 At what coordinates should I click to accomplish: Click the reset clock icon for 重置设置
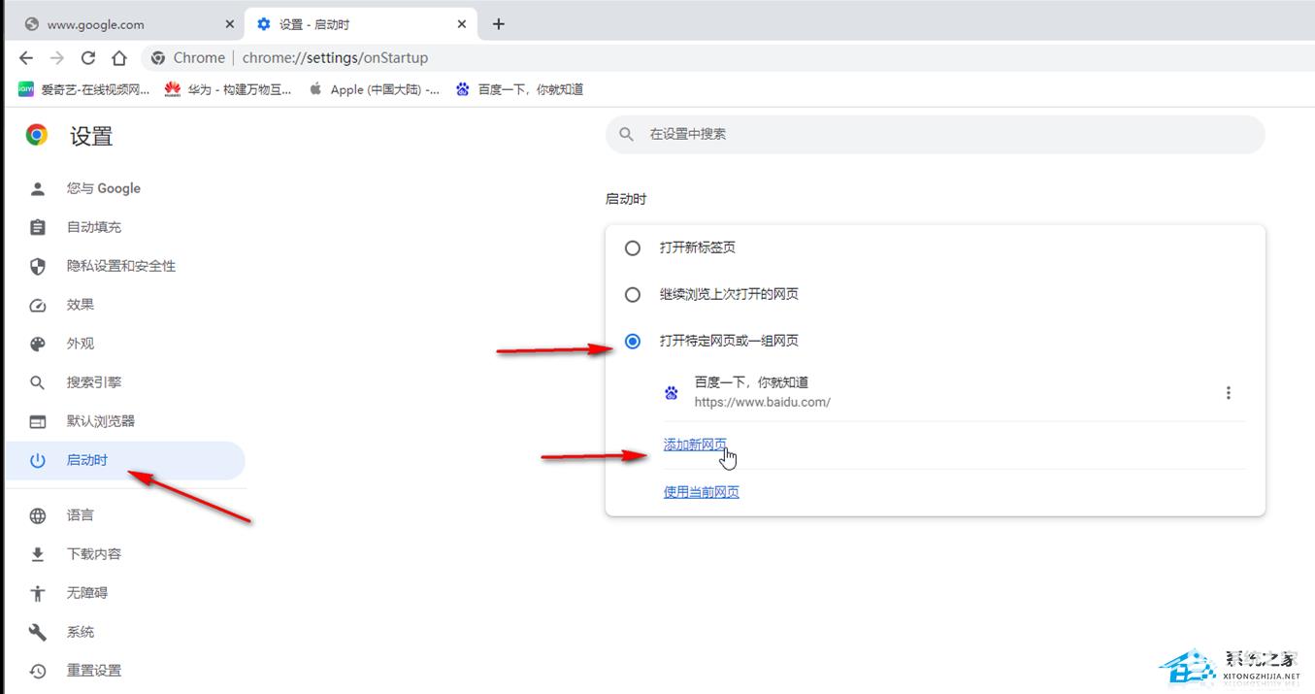tap(38, 671)
